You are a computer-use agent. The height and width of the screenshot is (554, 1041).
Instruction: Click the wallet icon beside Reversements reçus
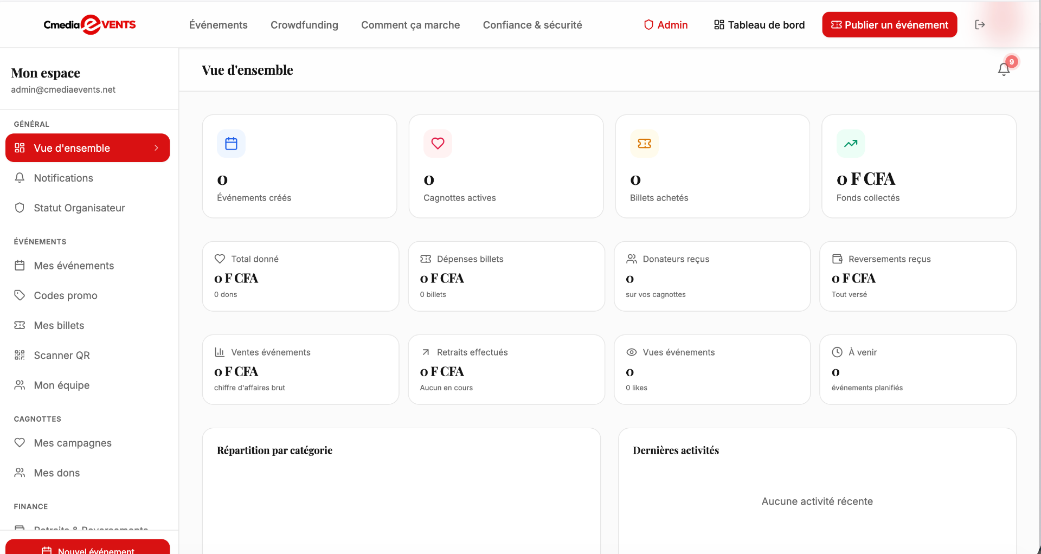(837, 259)
